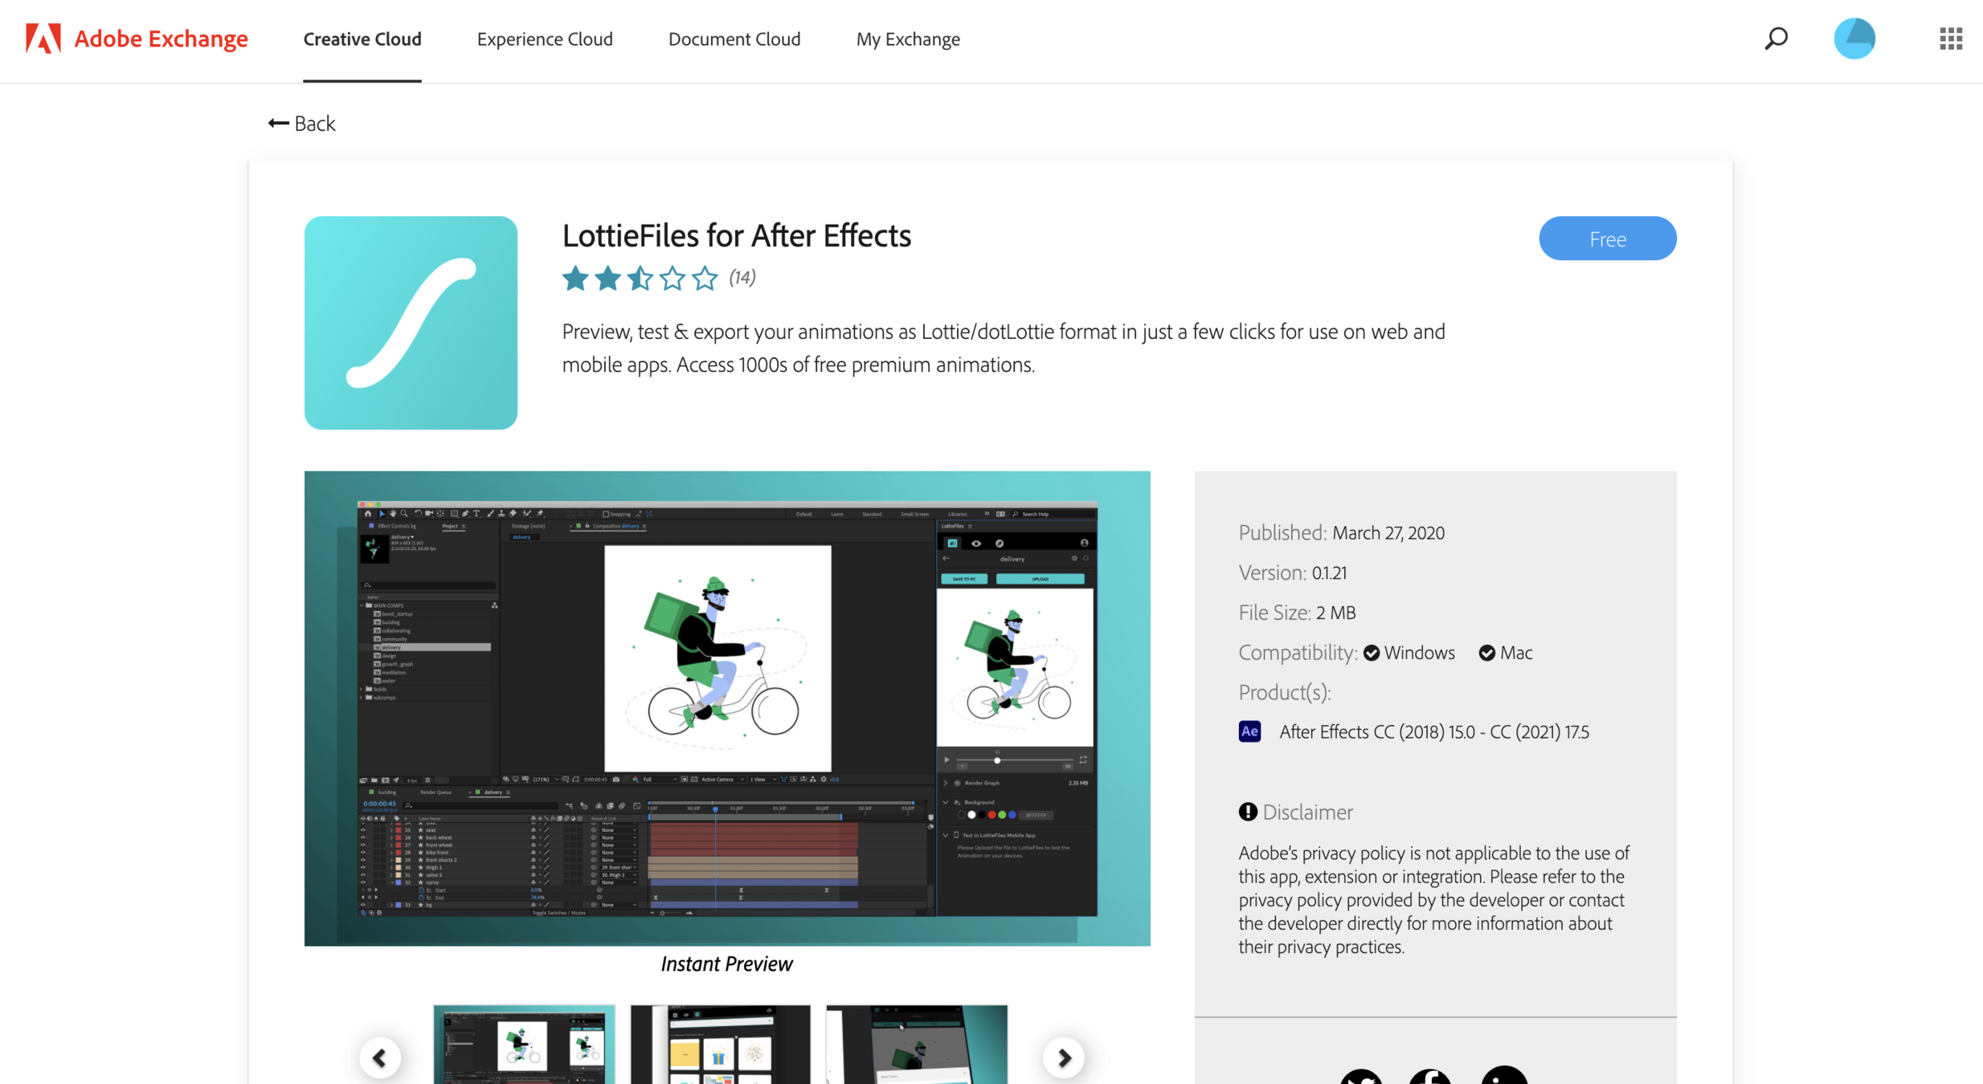Click the fifth empty rating star
The image size is (1983, 1084).
[x=705, y=278]
